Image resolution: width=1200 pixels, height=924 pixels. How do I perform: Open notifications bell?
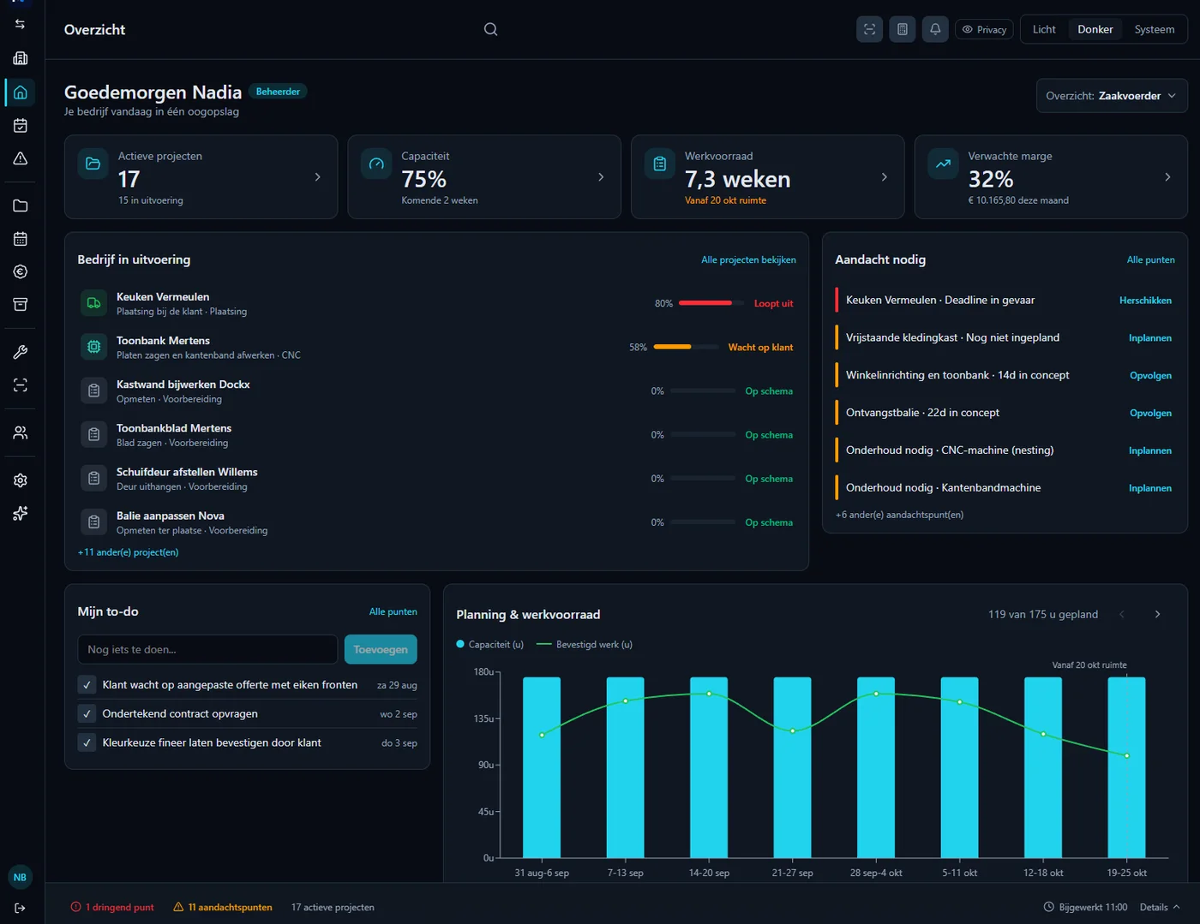(935, 29)
